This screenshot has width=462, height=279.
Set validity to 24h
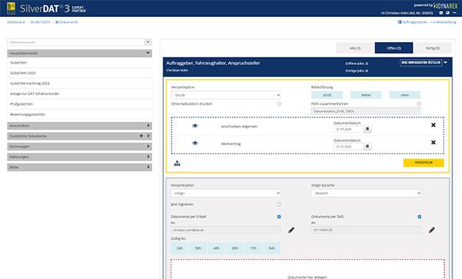pyautogui.click(x=180, y=248)
